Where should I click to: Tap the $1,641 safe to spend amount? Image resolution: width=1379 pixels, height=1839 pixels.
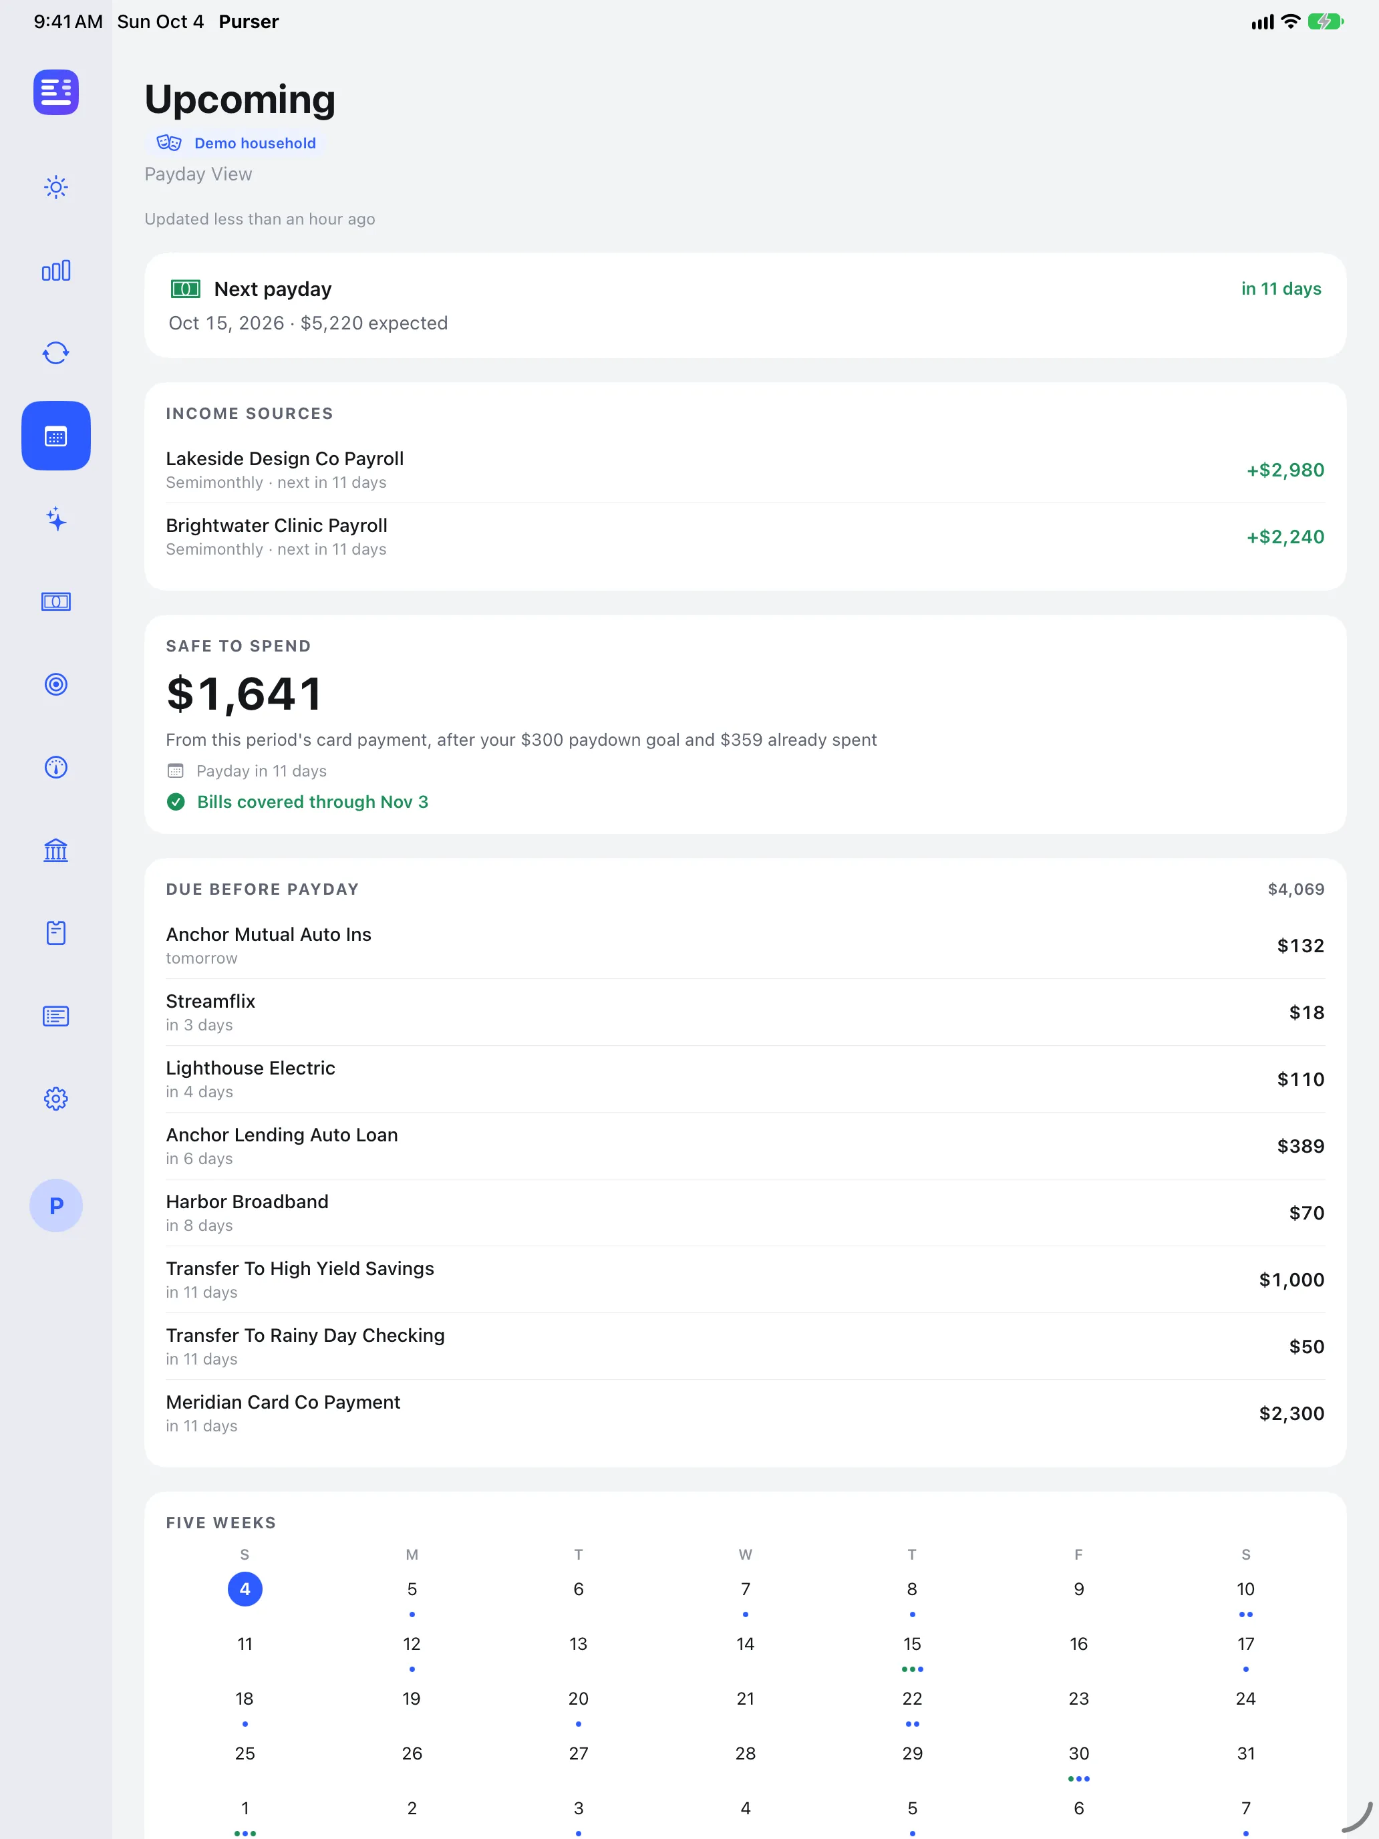click(x=245, y=694)
